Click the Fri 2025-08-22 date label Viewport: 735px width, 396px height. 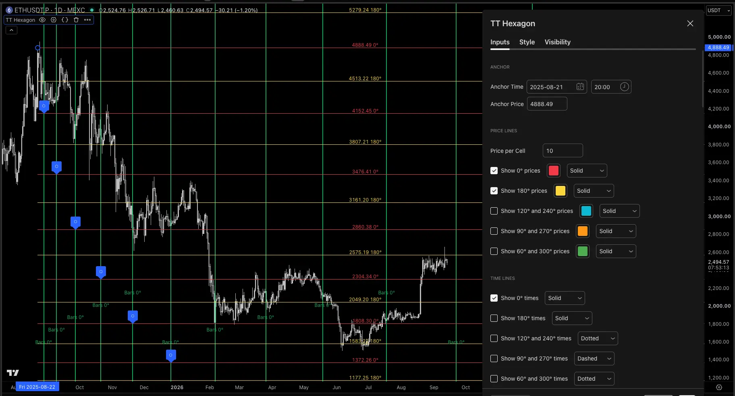37,387
